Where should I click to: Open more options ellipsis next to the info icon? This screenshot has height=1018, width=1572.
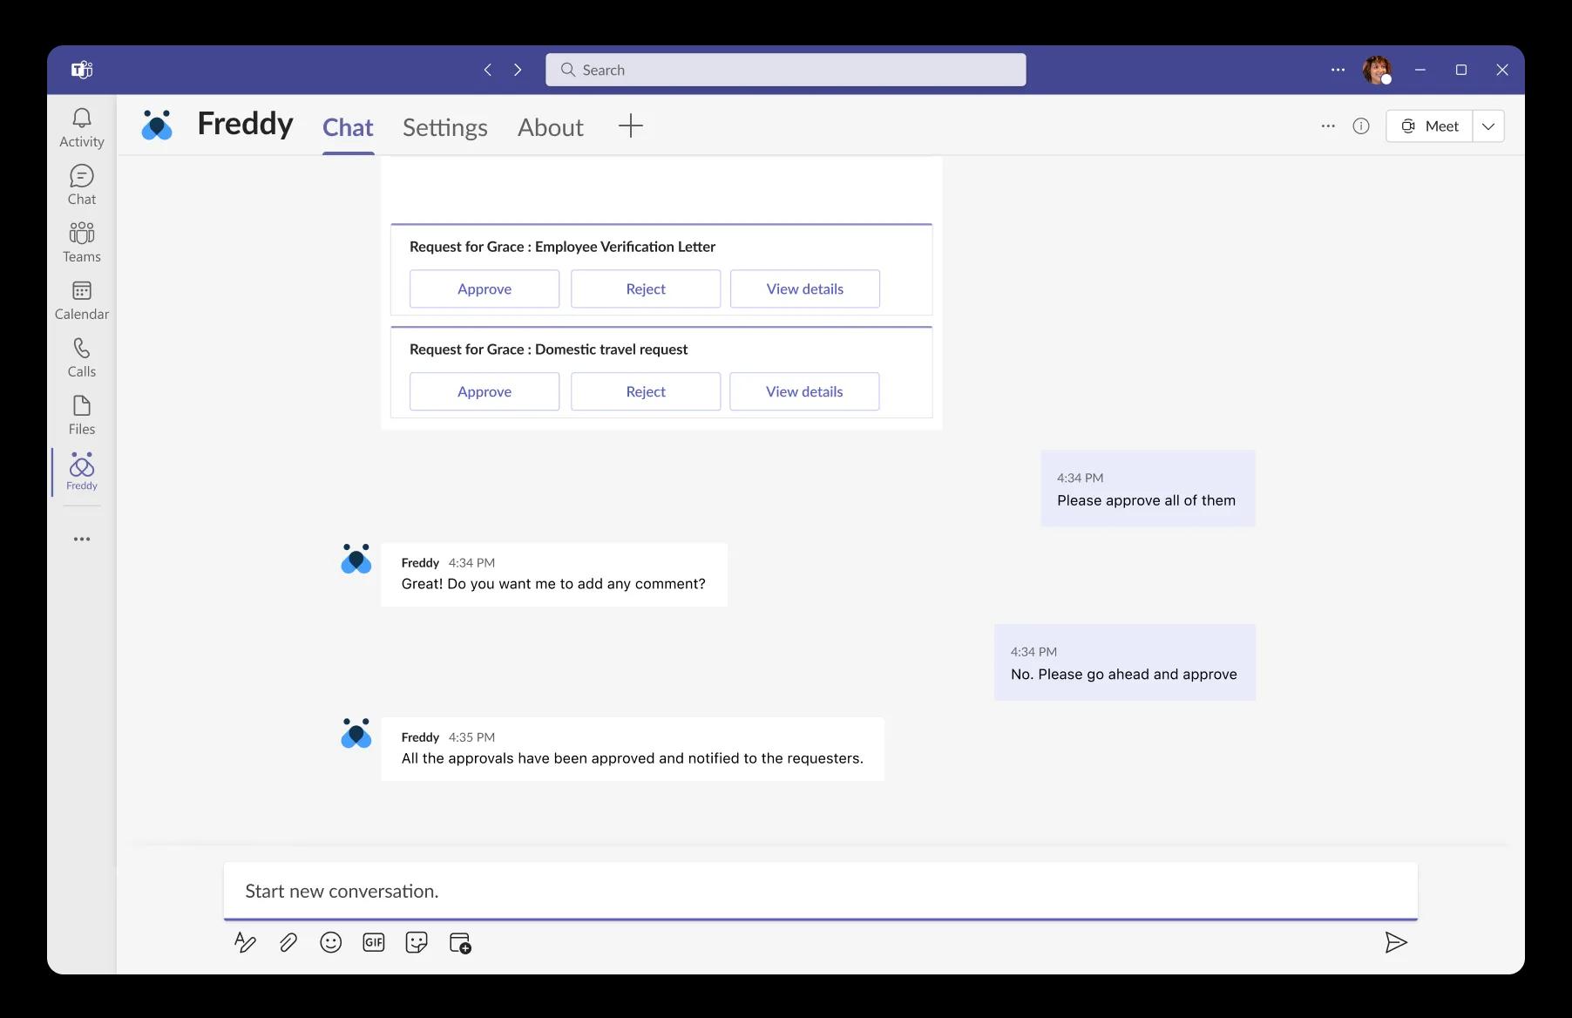[x=1328, y=126]
